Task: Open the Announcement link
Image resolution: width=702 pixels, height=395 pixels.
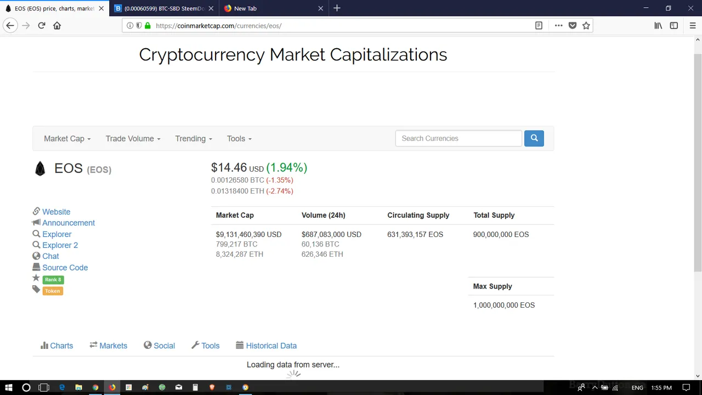Action: (69, 223)
